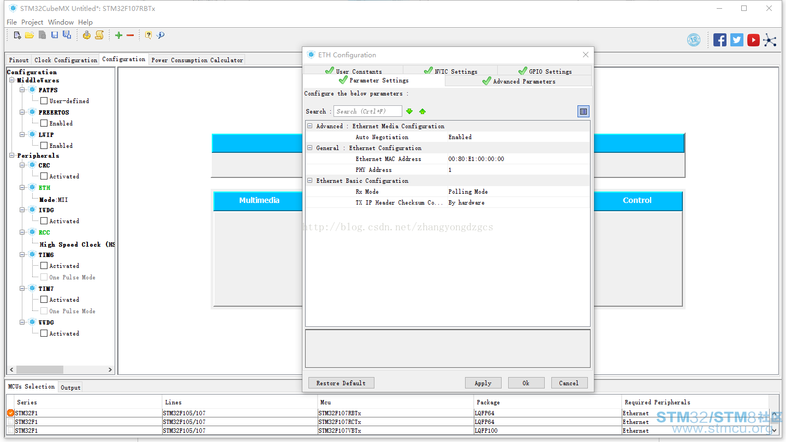The width and height of the screenshot is (786, 442).
Task: Toggle the parameter description view icon
Action: click(x=583, y=111)
